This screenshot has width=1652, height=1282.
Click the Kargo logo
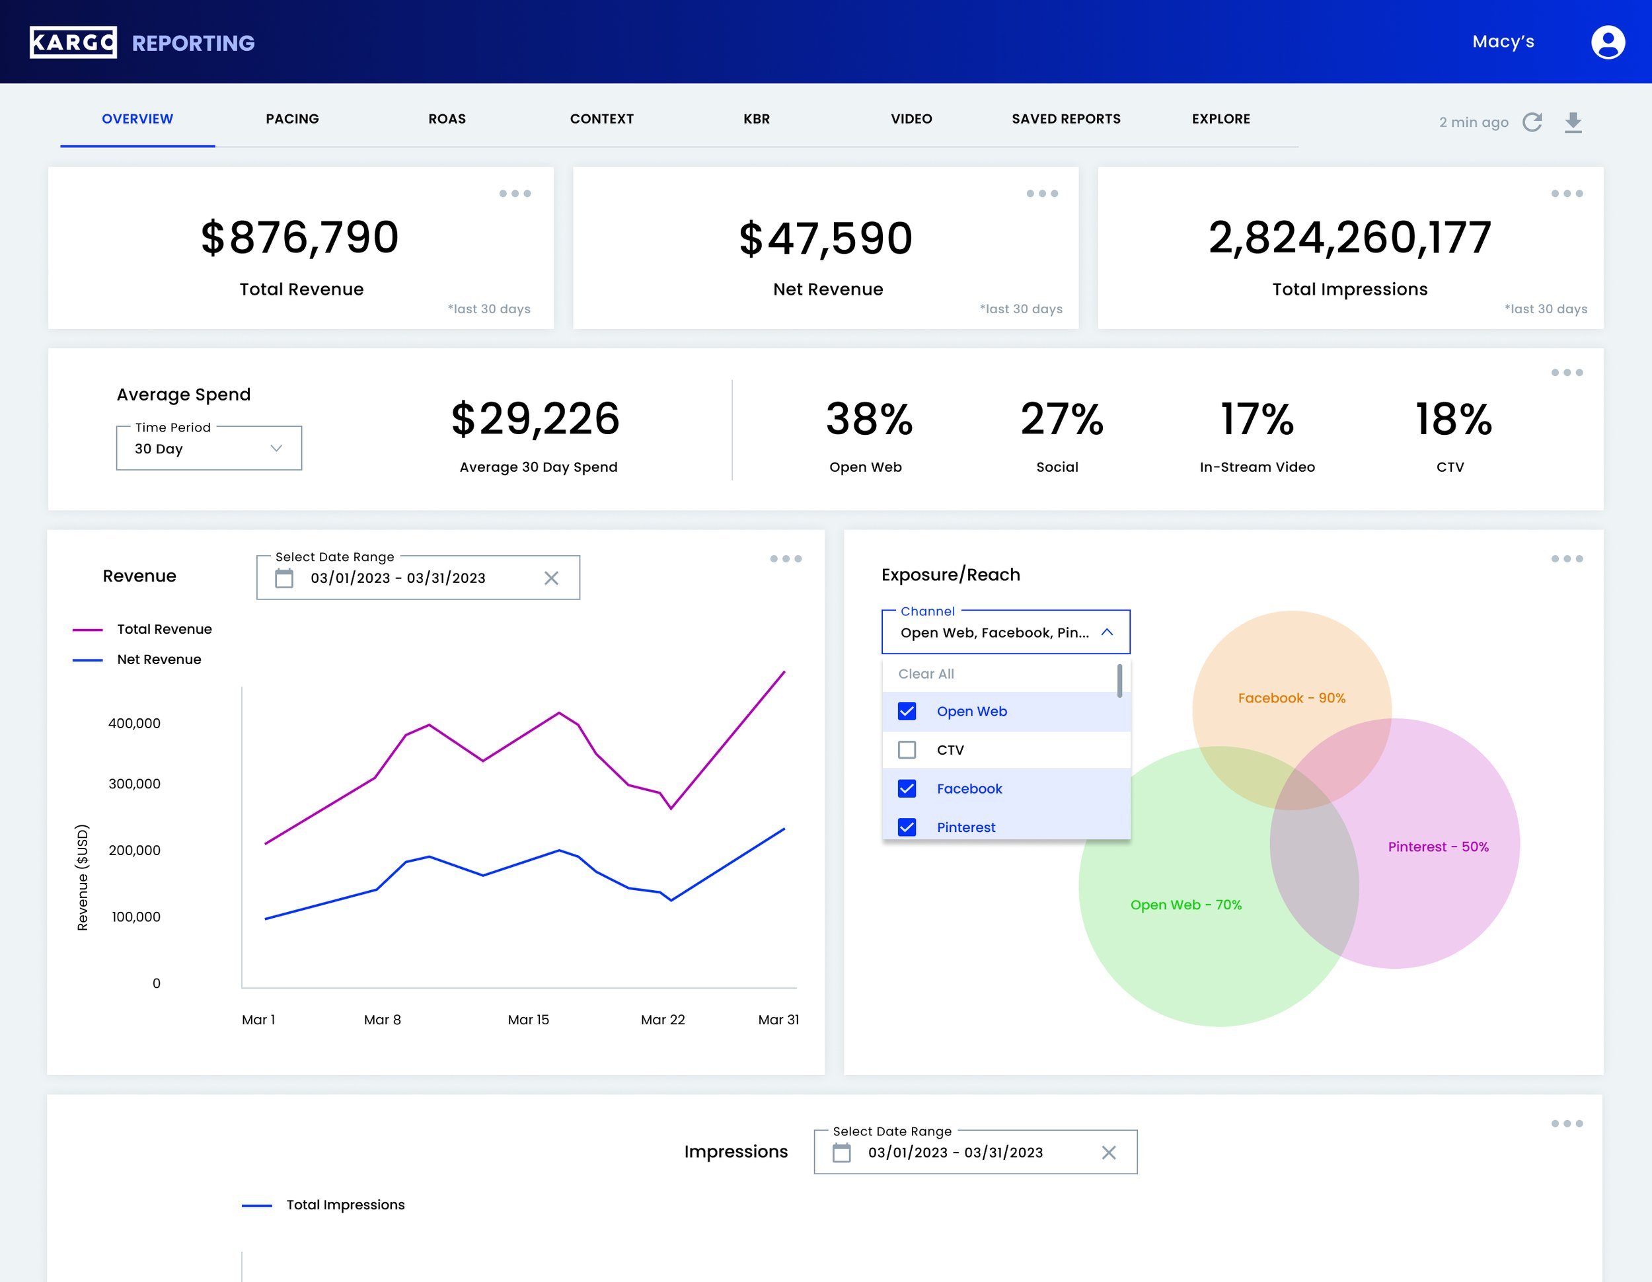[73, 42]
